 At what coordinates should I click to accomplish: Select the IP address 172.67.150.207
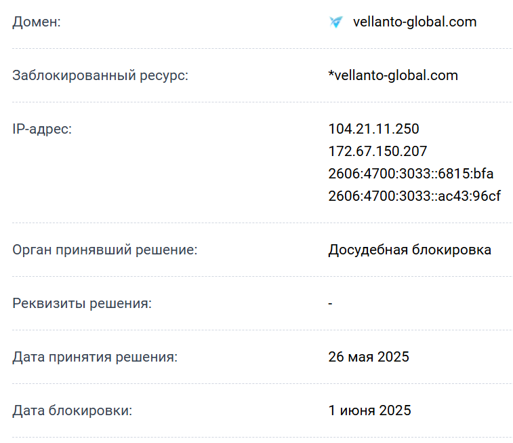pyautogui.click(x=377, y=151)
